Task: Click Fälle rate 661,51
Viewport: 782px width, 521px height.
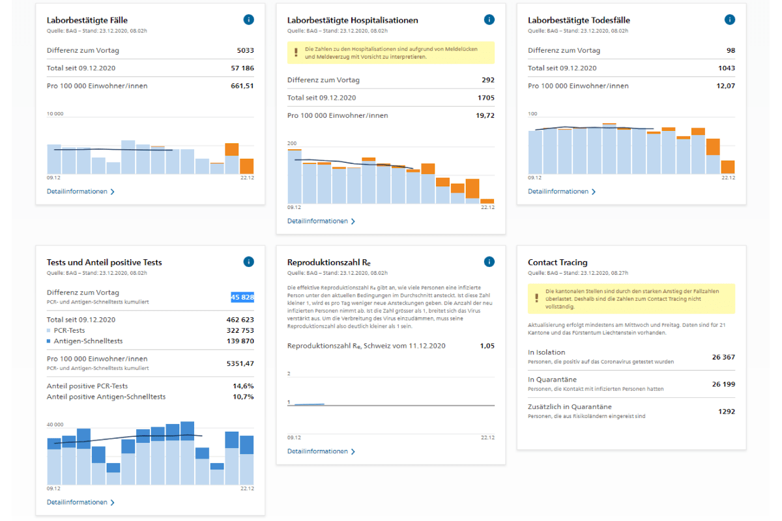Action: (x=242, y=85)
